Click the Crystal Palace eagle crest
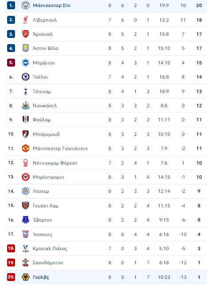 pyautogui.click(x=26, y=248)
